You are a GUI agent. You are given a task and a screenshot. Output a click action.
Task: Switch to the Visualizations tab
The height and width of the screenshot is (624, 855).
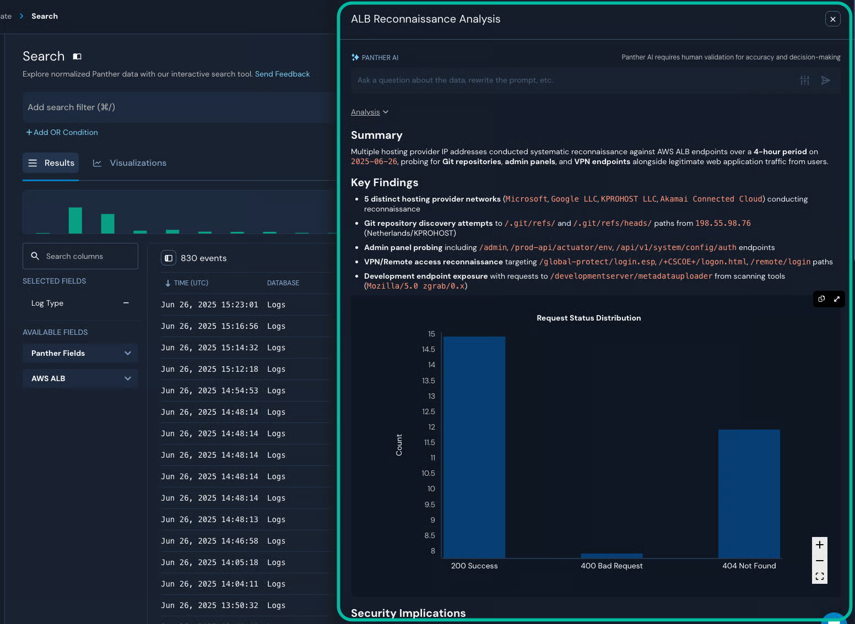(130, 163)
